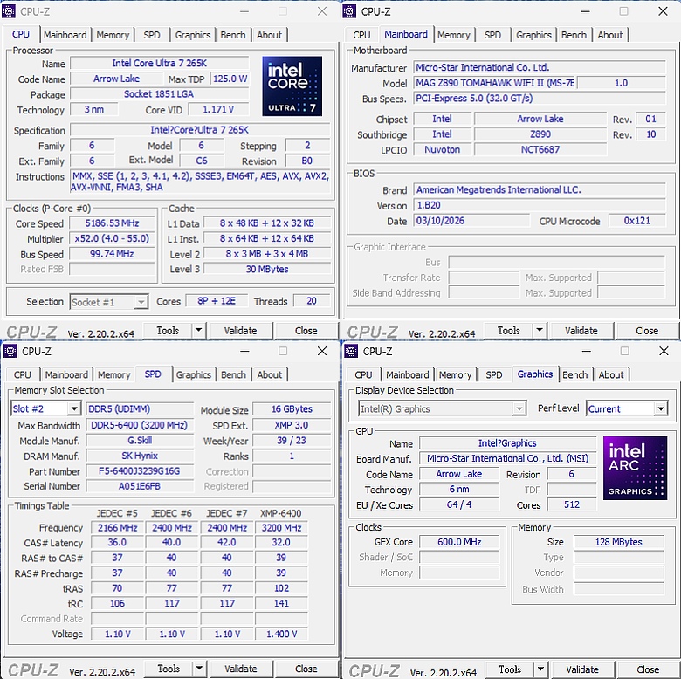Click Tools button in SPD window
681x679 pixels.
tap(169, 669)
